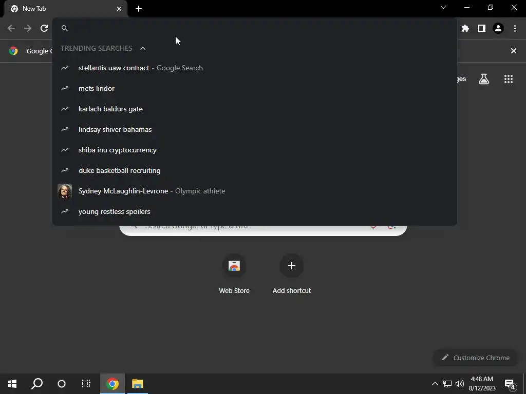
Task: Click the browser back arrow
Action: 11,28
